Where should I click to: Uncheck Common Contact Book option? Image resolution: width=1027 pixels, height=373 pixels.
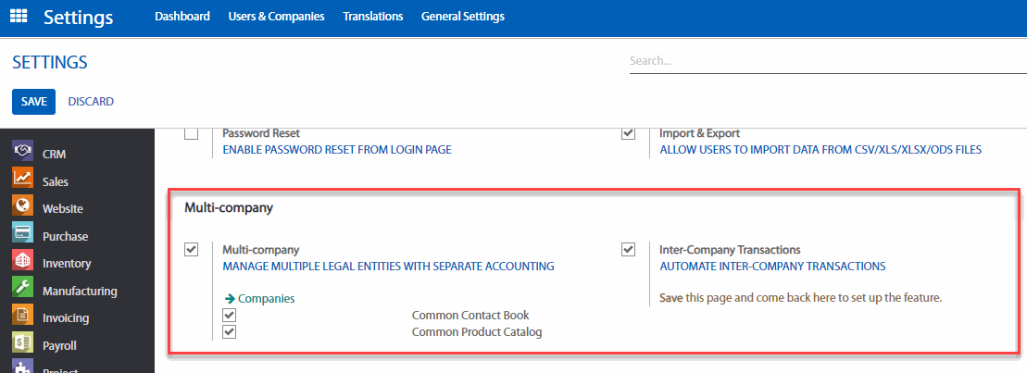point(230,316)
